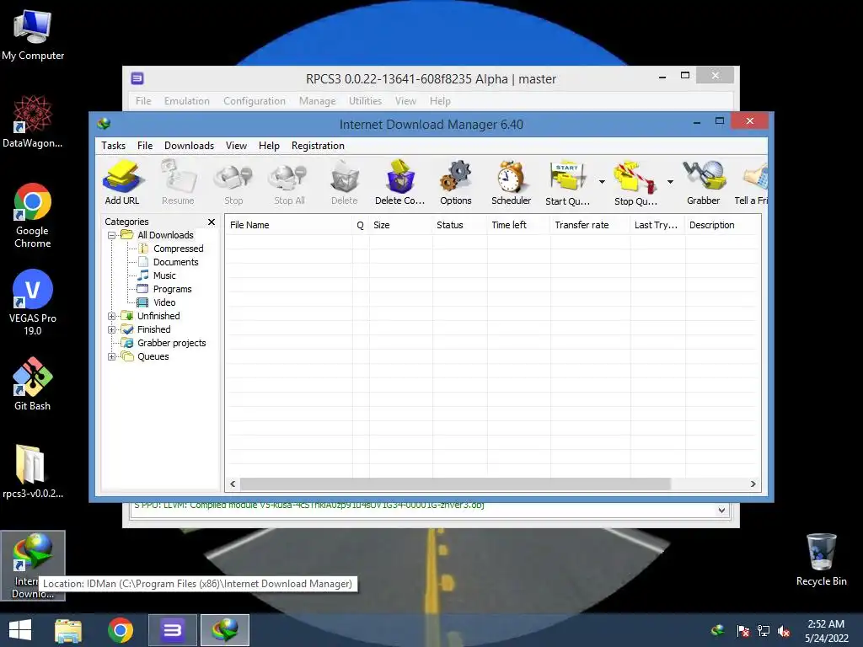Sort by Last Try column header
The height and width of the screenshot is (647, 863).
(x=657, y=225)
